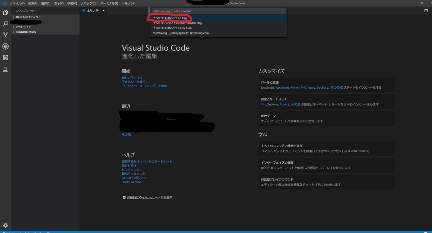Open the 表示(V) menu
This screenshot has height=233, width=432.
point(59,3)
